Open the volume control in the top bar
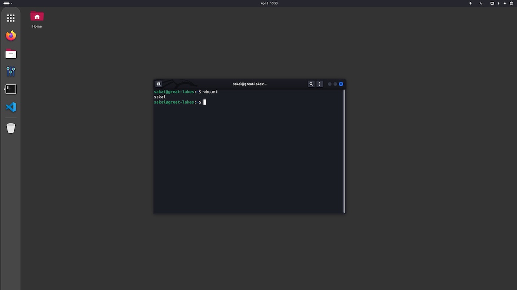The height and width of the screenshot is (290, 517). click(505, 3)
